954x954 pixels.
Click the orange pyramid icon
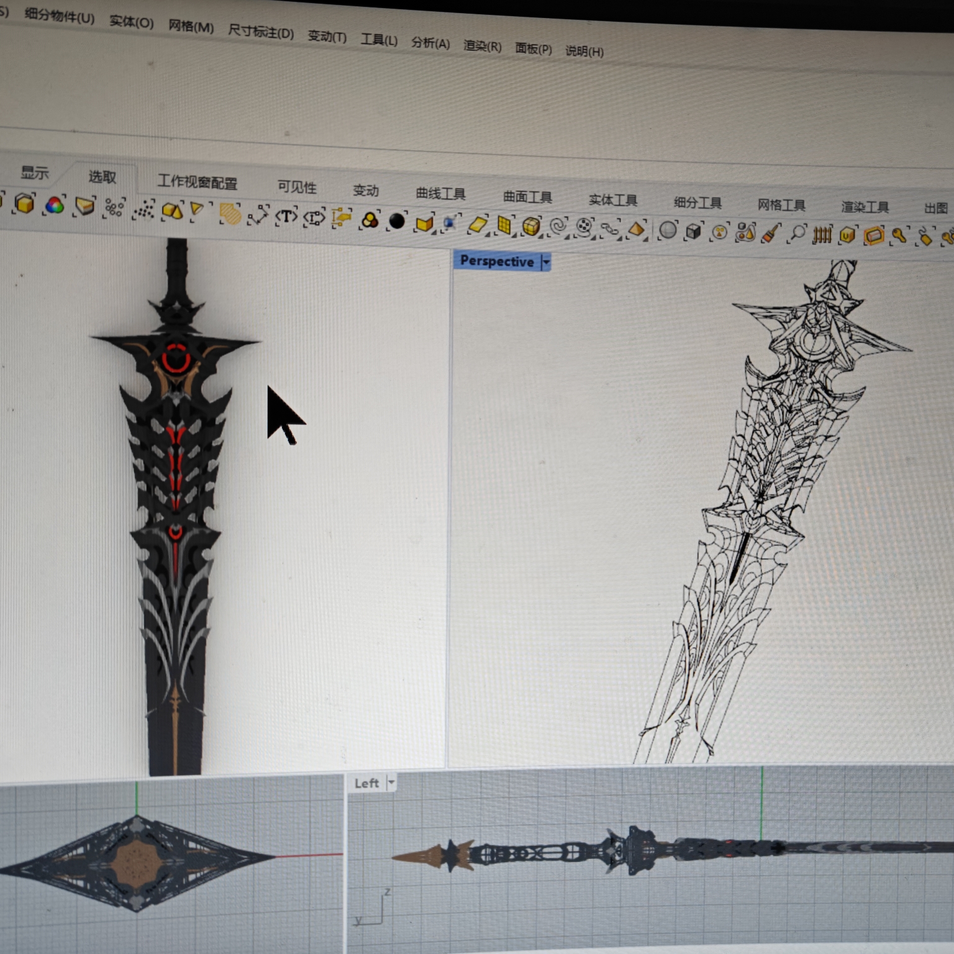tap(636, 229)
